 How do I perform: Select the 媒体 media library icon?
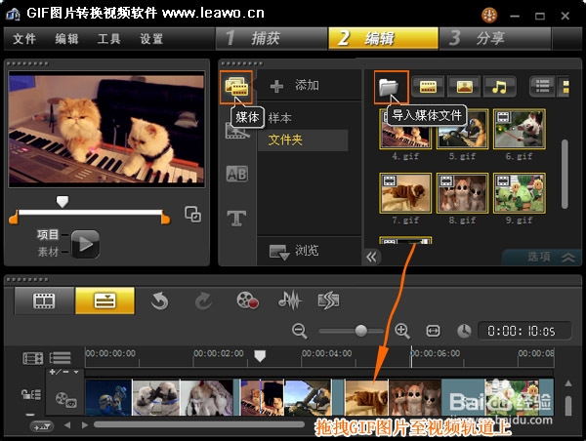tap(236, 87)
